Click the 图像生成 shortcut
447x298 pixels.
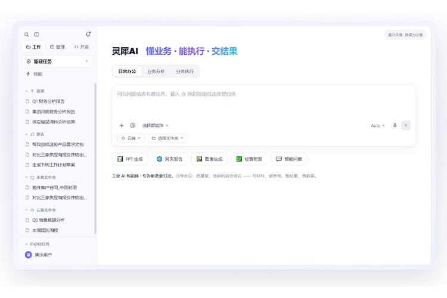point(209,159)
